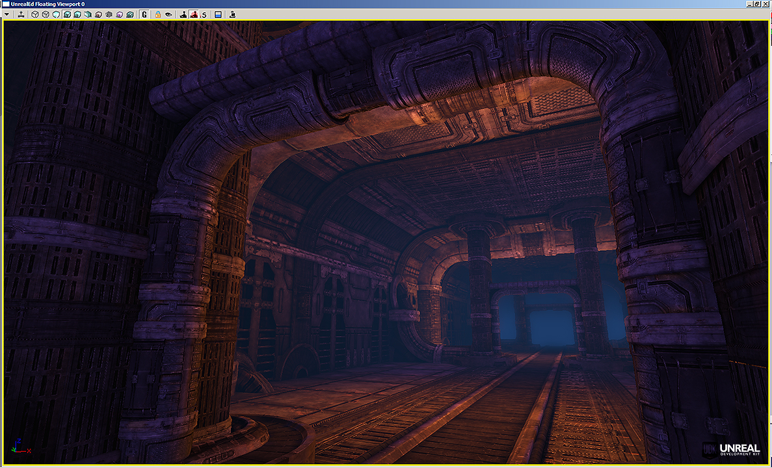Switch to Detail Lighting view mode

pyautogui.click(x=77, y=14)
